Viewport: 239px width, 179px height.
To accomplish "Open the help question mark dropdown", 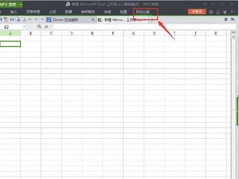I will (233, 12).
